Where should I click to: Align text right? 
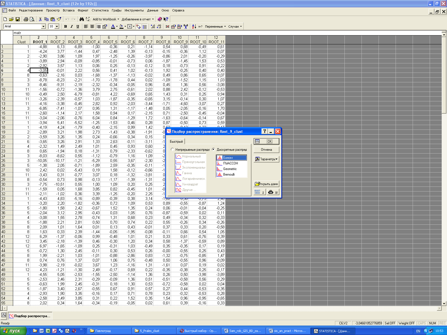tap(98, 27)
